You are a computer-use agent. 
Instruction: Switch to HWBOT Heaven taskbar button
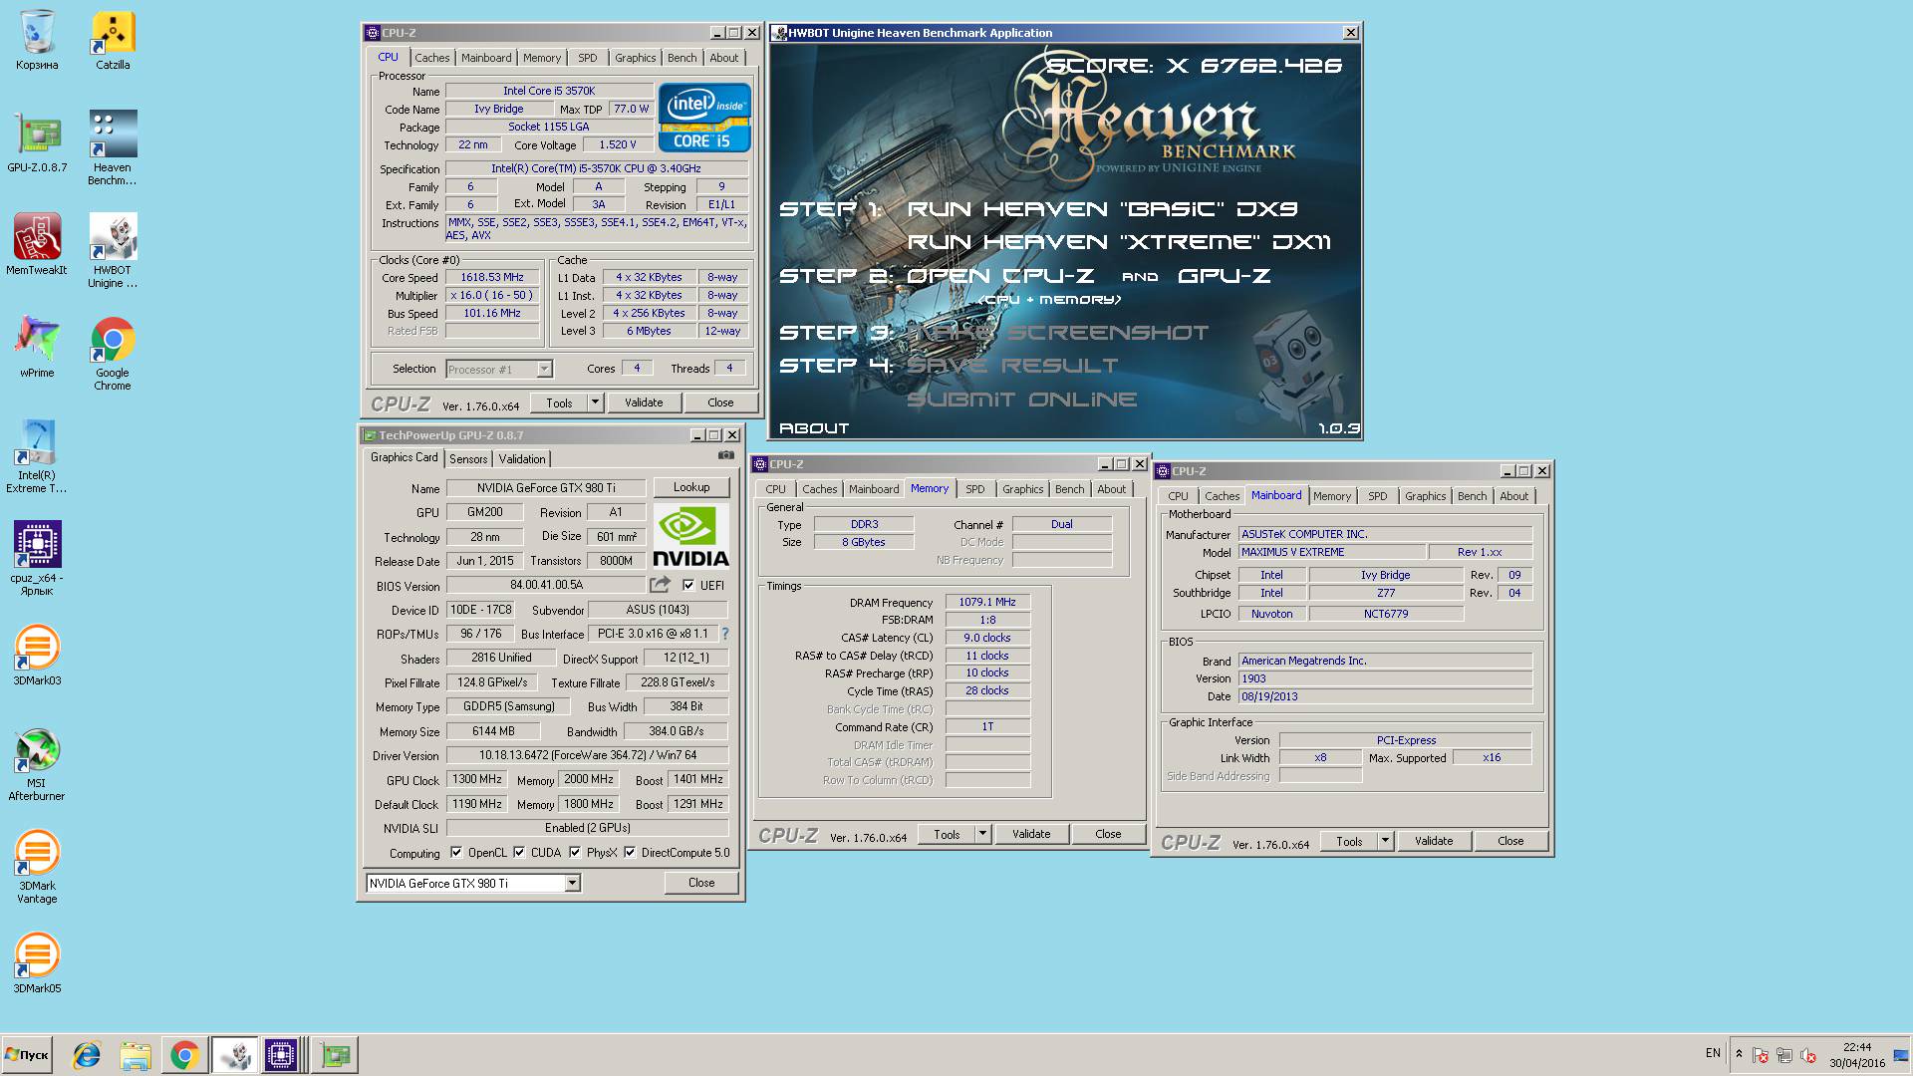[235, 1054]
